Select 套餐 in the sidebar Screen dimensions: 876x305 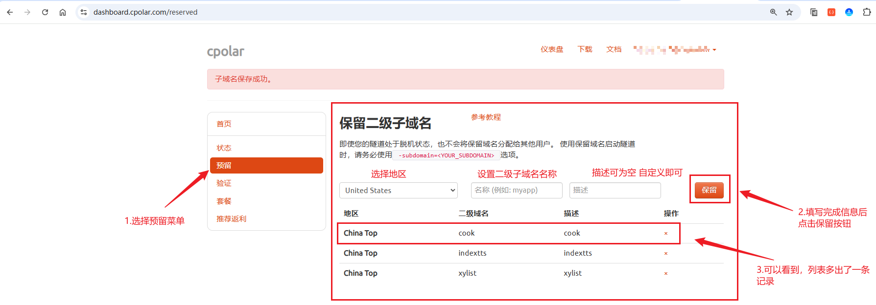(x=224, y=201)
